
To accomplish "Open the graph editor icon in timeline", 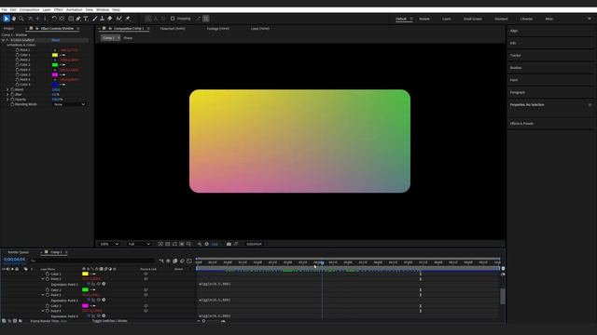I will 189,261.
